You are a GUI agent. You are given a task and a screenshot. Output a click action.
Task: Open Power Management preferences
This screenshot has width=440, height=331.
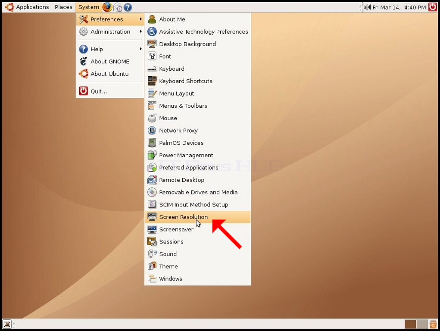pyautogui.click(x=197, y=155)
